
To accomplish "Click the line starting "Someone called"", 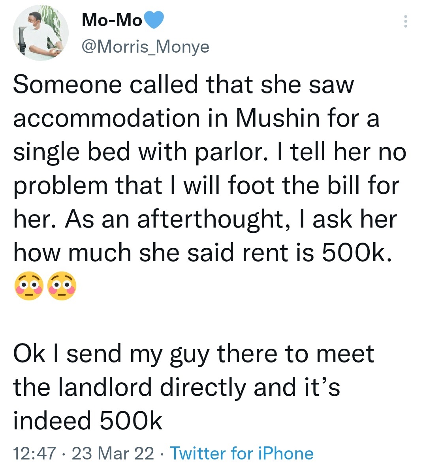I will [x=184, y=85].
